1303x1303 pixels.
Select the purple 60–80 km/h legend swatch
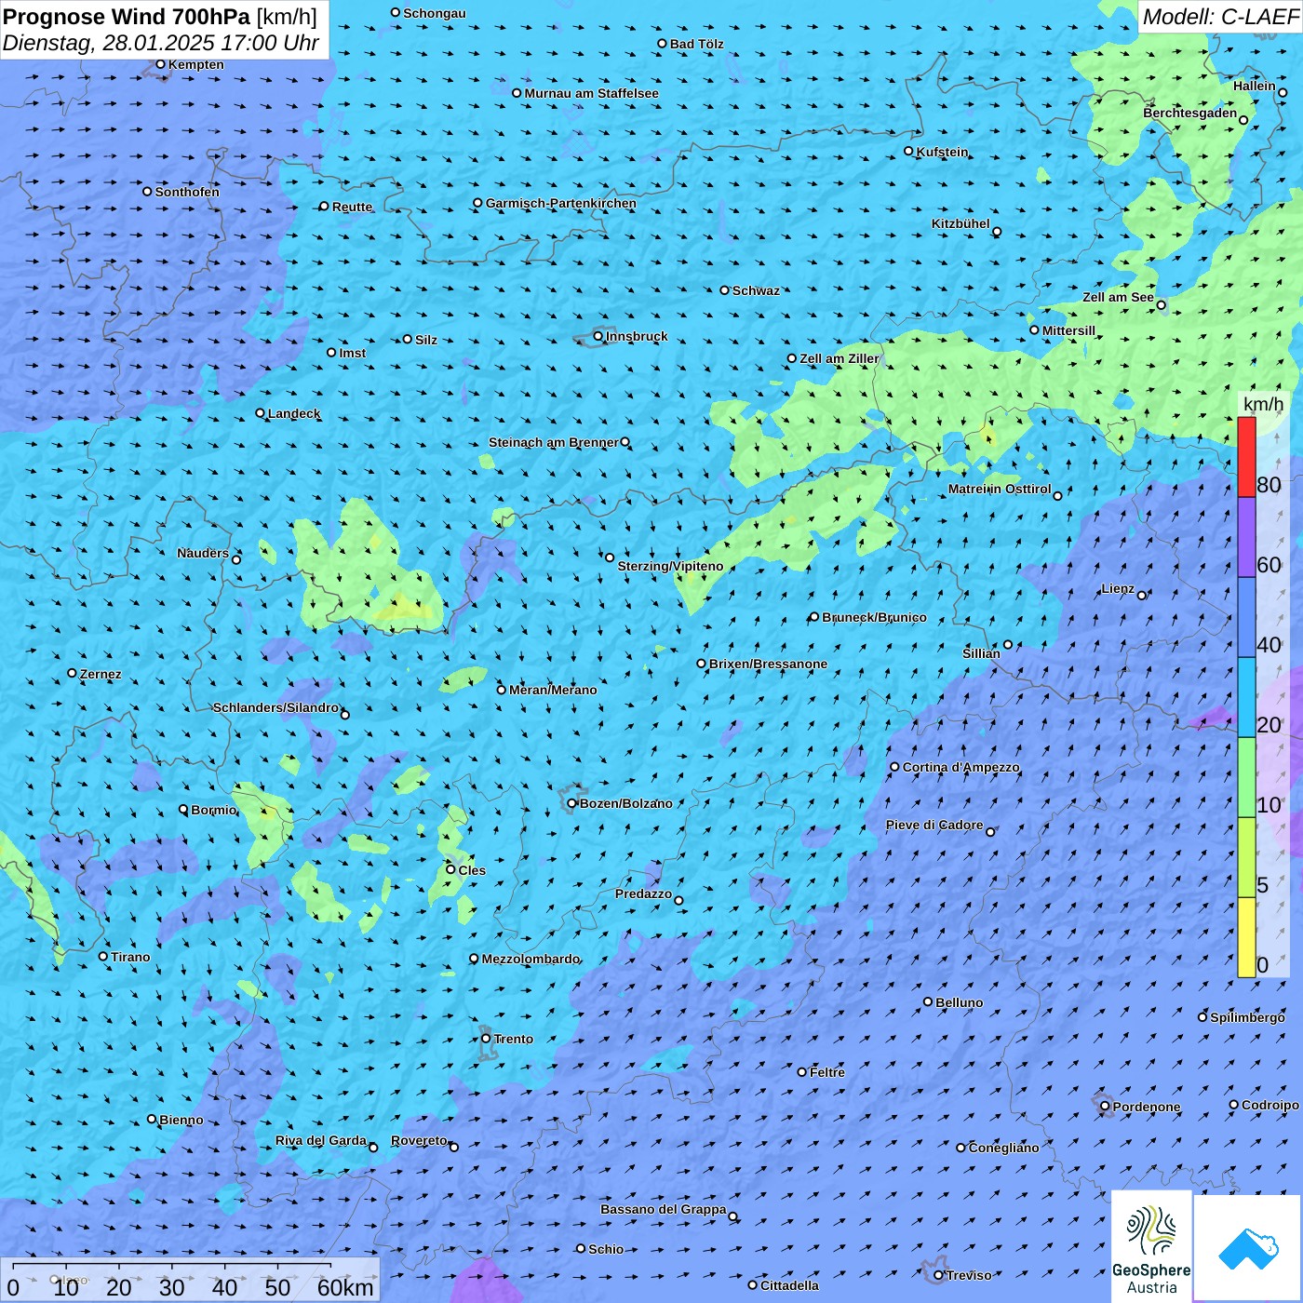(1246, 537)
